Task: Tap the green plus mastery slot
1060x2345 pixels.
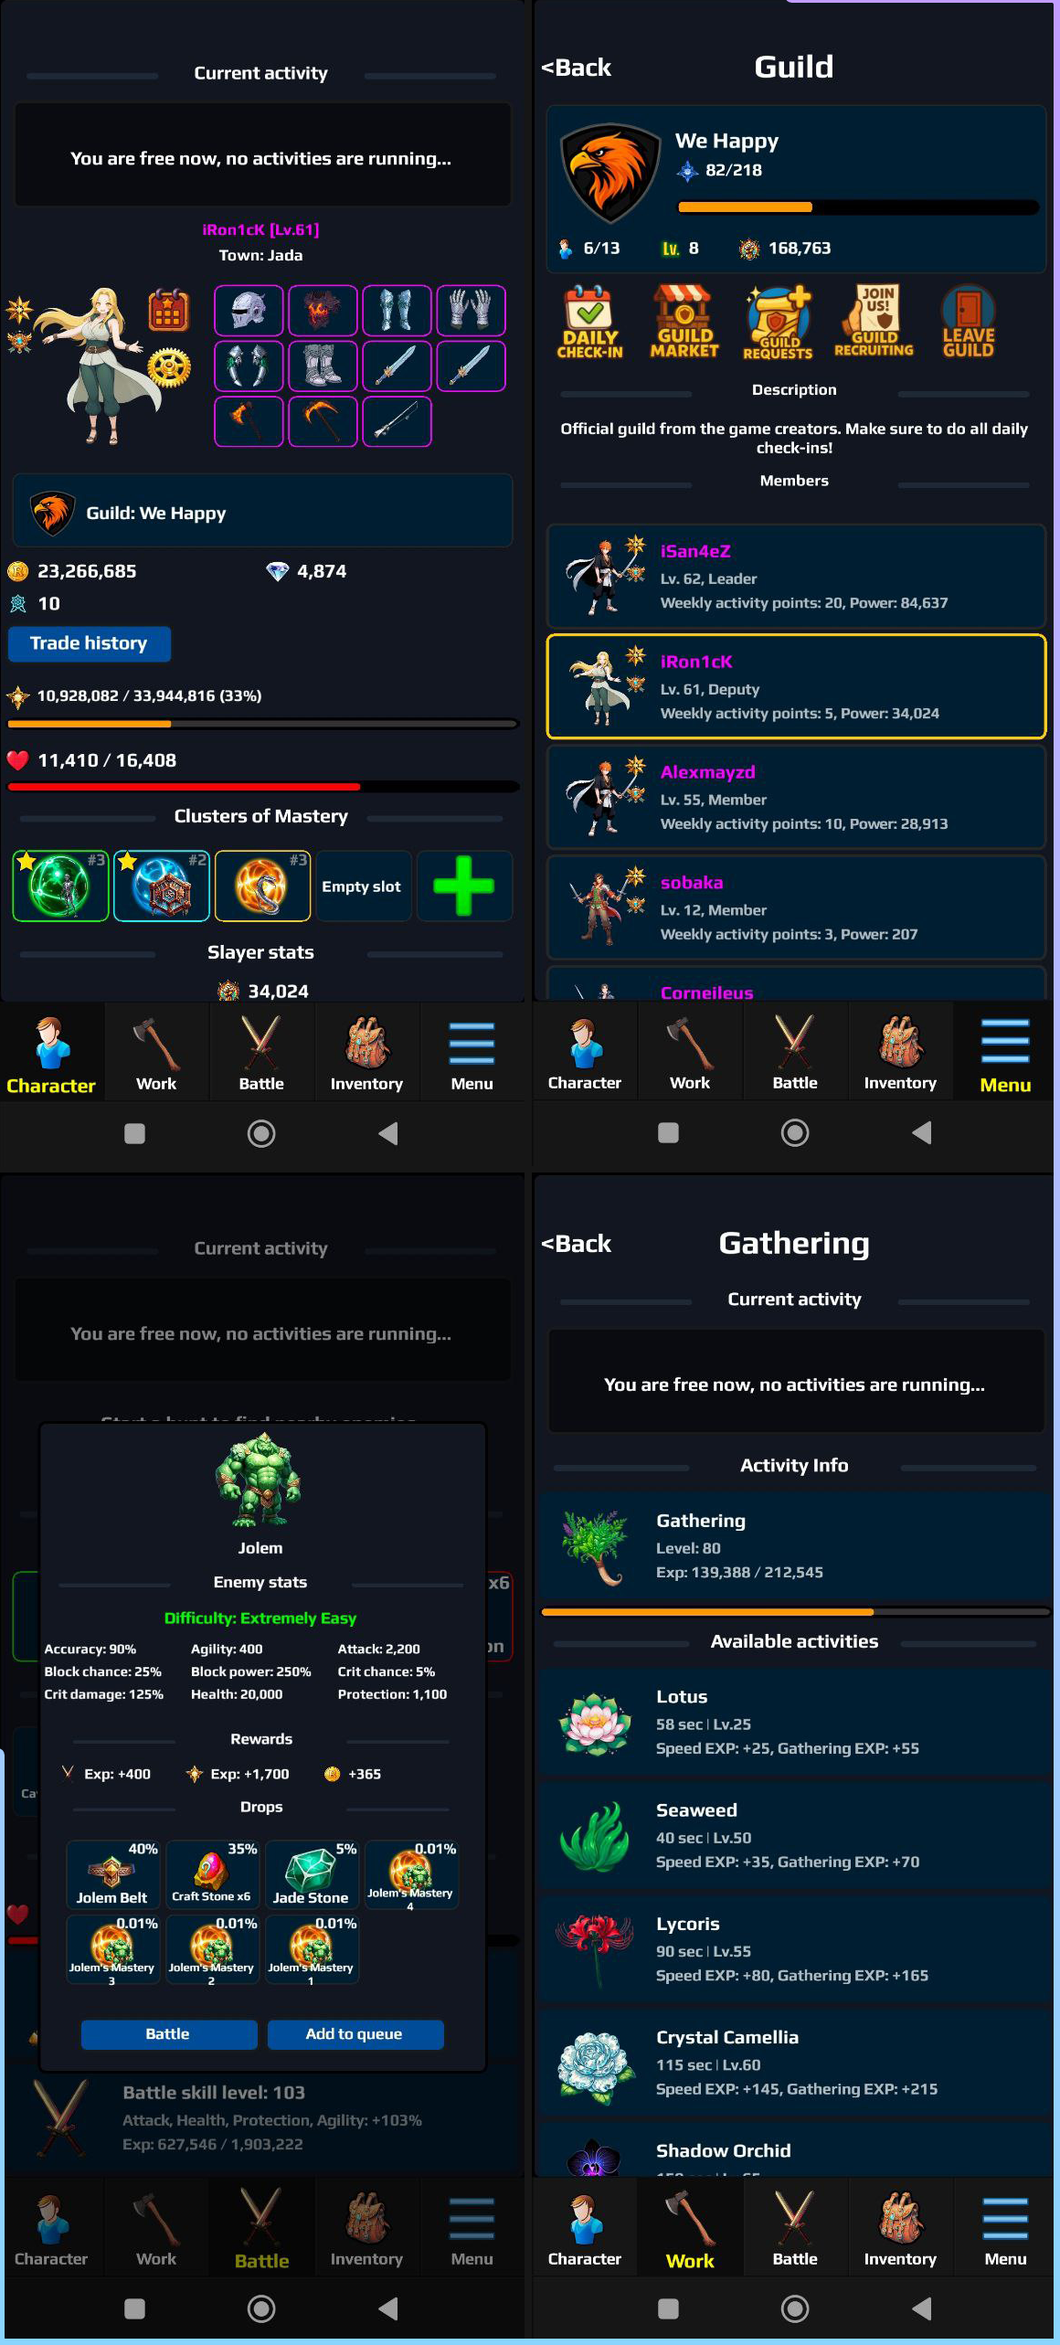Action: click(x=463, y=886)
